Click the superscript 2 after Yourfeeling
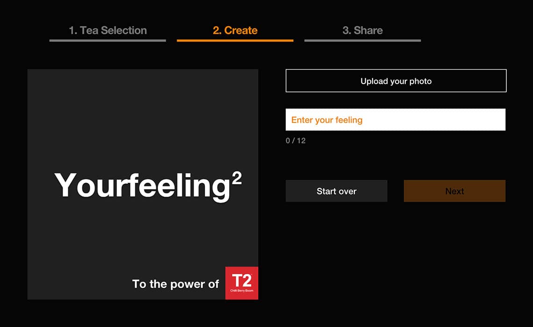The height and width of the screenshot is (327, 533). tap(237, 179)
